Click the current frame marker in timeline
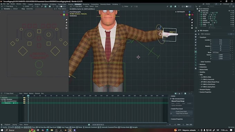 28,96
